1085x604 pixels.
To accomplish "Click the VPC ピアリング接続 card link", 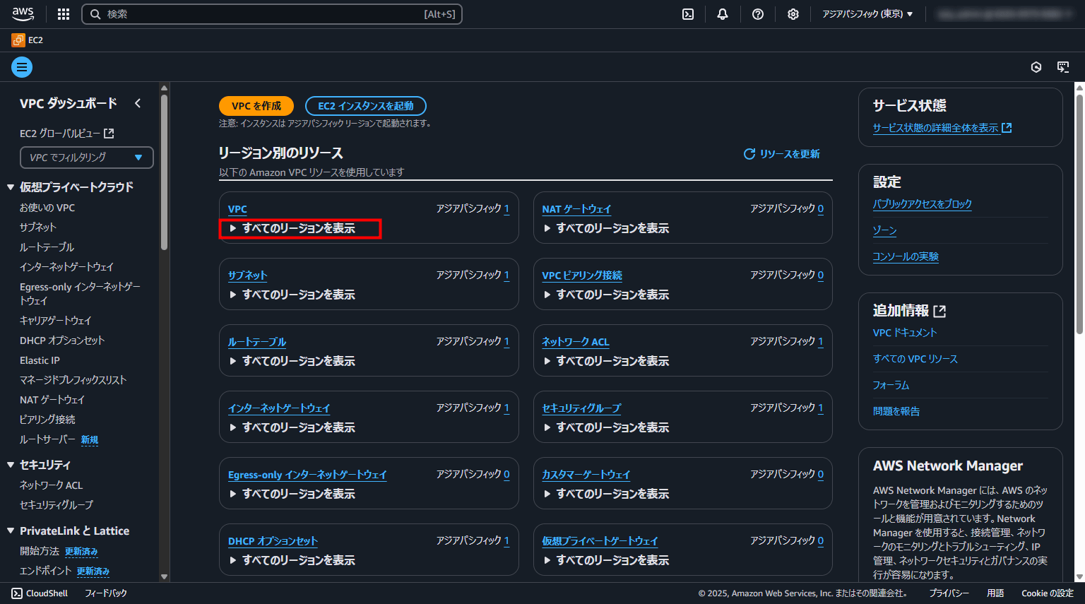I will tap(582, 276).
